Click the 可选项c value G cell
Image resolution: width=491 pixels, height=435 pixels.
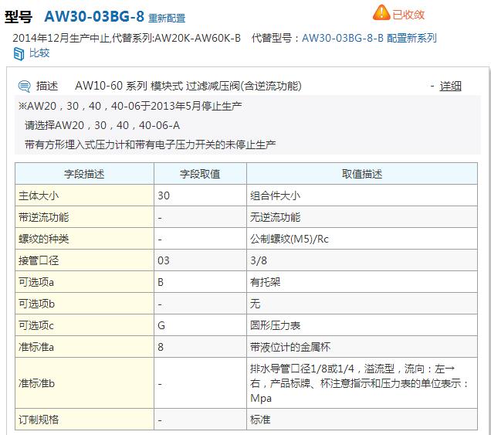click(200, 325)
